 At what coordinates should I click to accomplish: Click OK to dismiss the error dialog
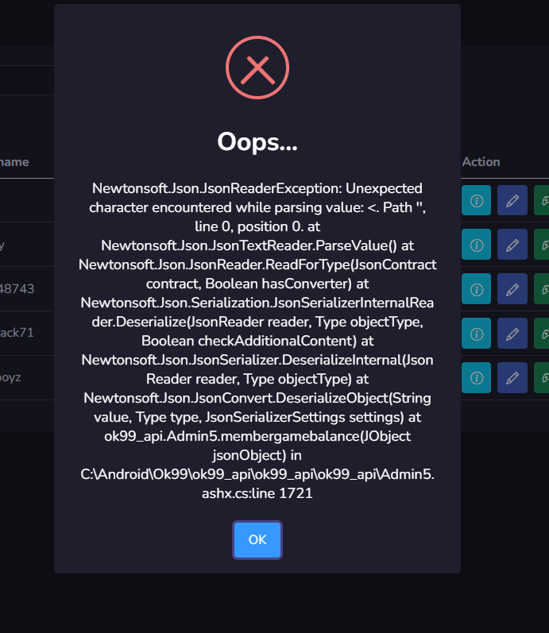click(x=257, y=540)
